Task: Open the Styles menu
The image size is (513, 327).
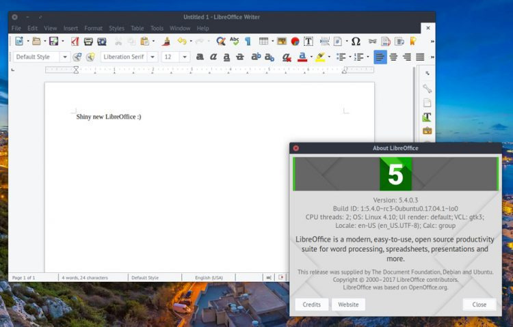Action: (116, 29)
